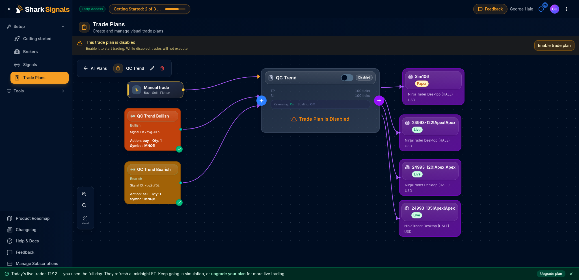Delete the plan with the red trash icon
This screenshot has width=579, height=280.
coord(162,68)
